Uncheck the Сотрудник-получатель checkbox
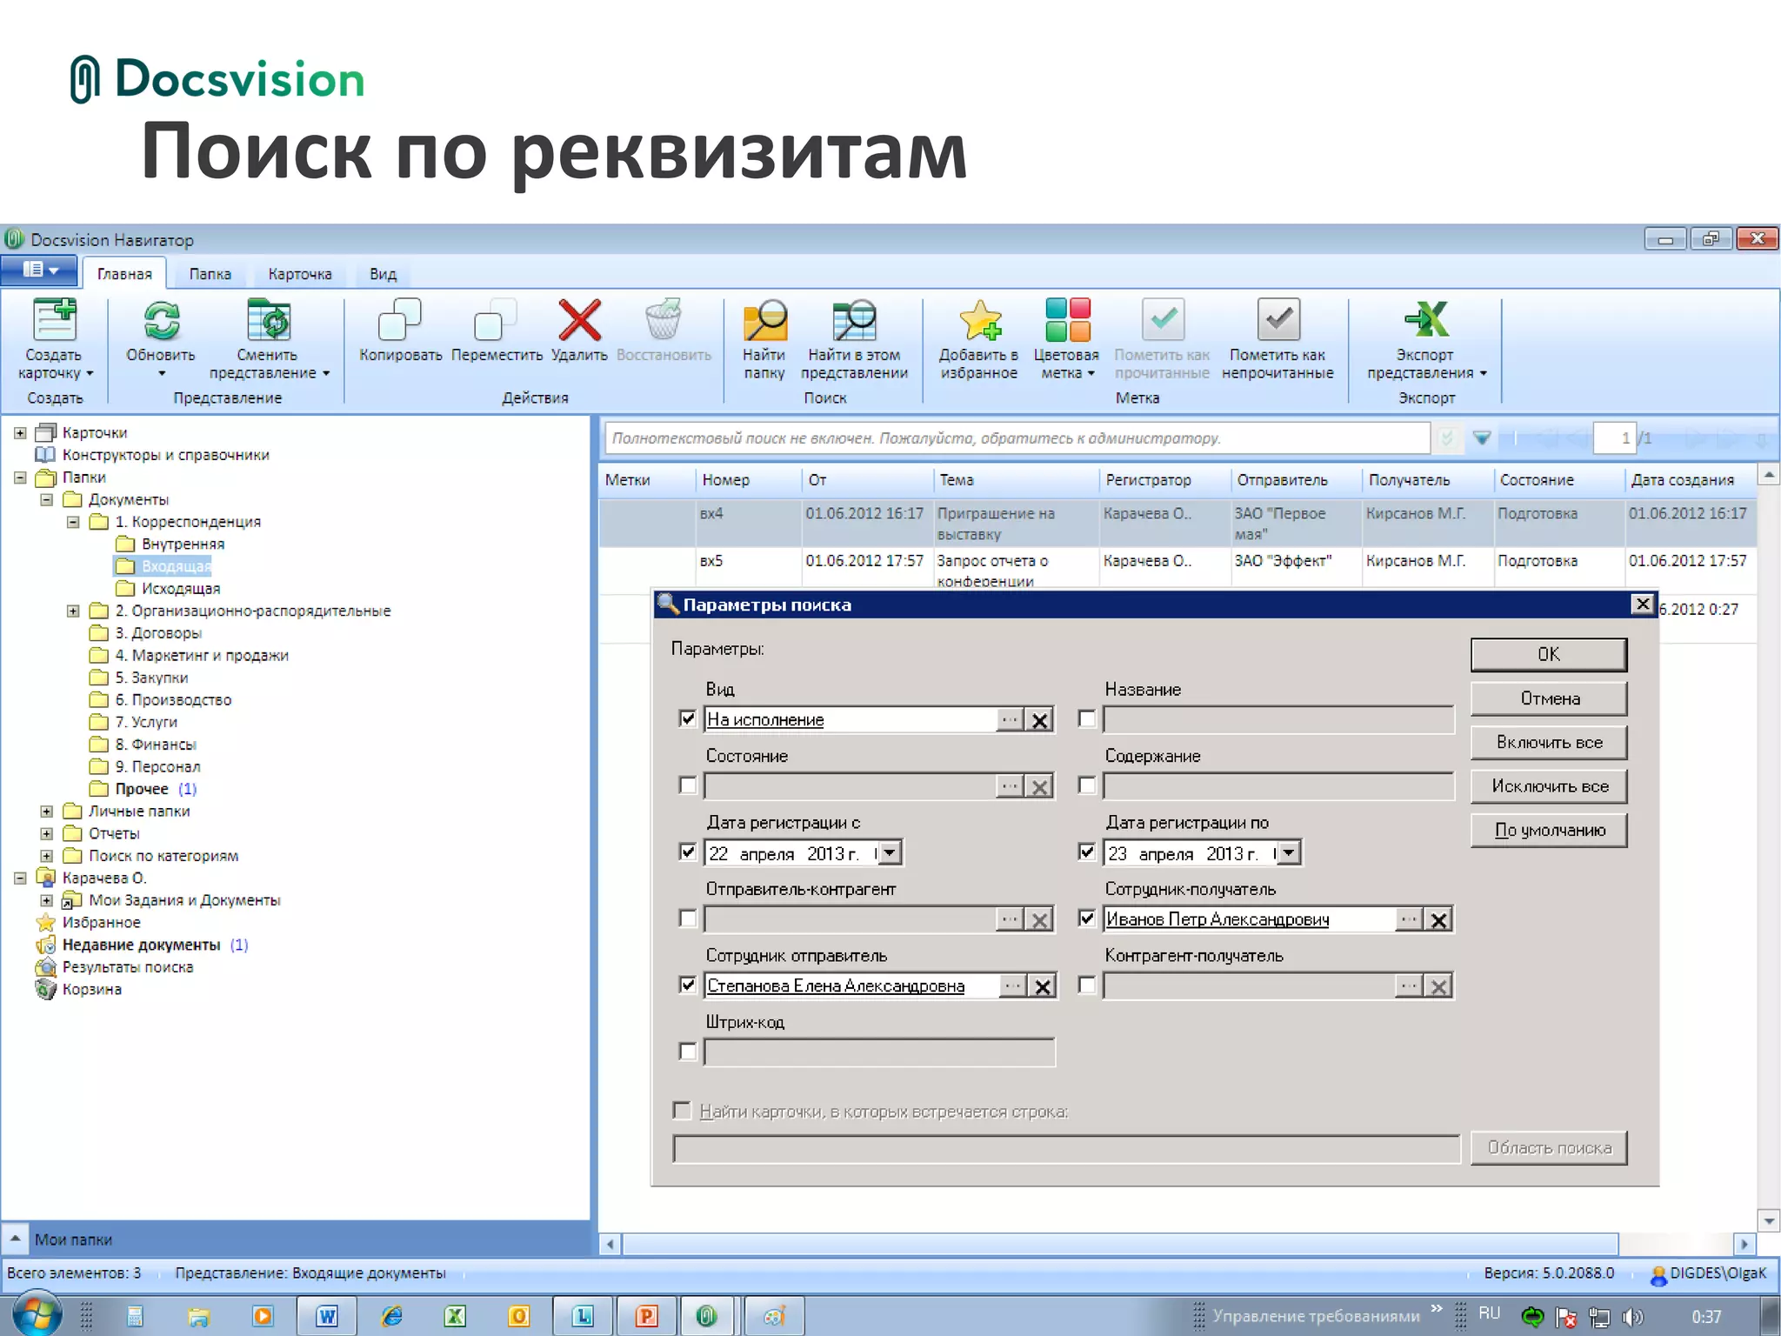This screenshot has width=1781, height=1336. tap(1086, 918)
